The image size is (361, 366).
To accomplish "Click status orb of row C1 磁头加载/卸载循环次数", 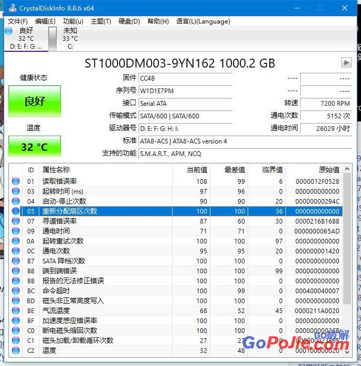I will (x=16, y=340).
